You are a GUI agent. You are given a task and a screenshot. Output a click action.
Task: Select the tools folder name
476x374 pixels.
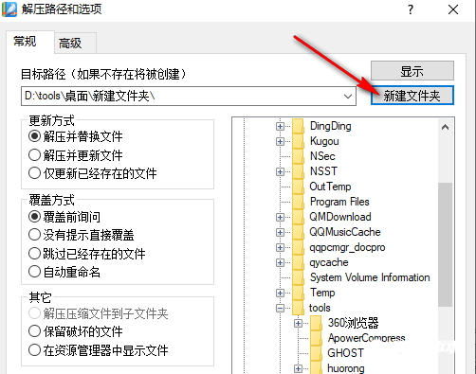[320, 308]
